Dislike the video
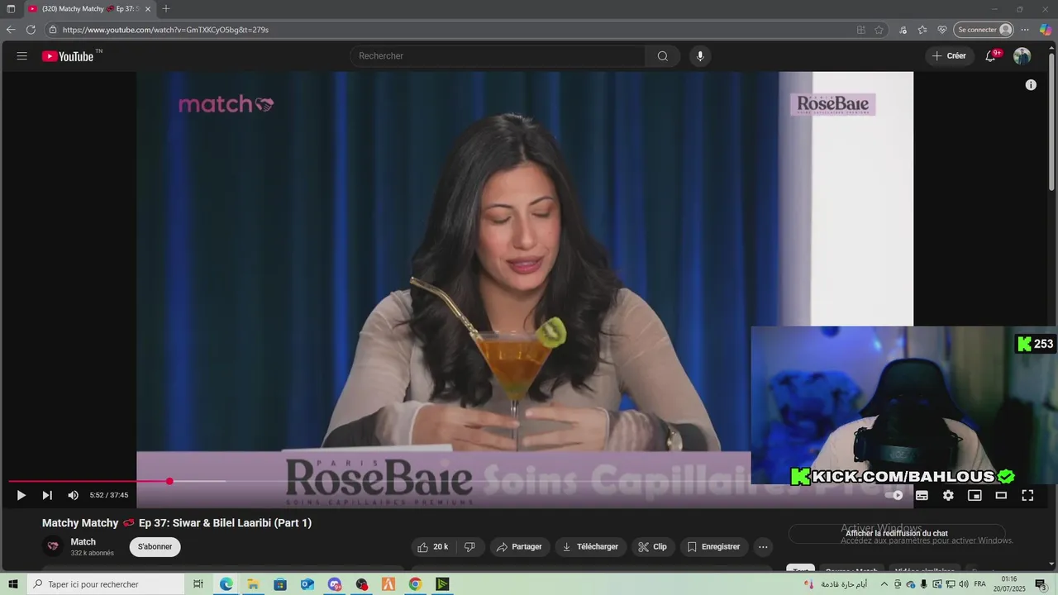This screenshot has width=1058, height=595. point(469,547)
